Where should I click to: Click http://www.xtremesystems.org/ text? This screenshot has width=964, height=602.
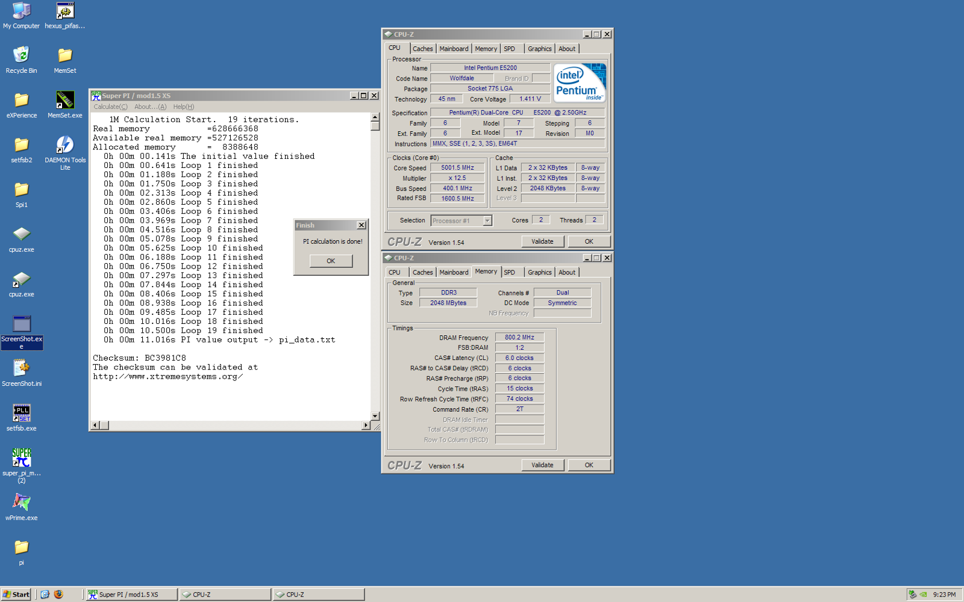(167, 377)
